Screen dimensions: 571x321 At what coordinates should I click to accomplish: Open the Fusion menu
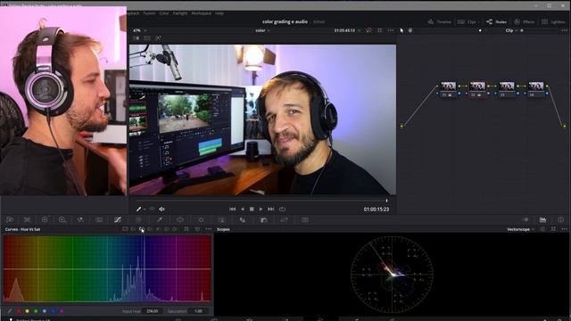pos(149,13)
